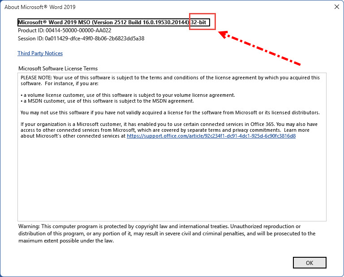
Task: Open the support.office.com article link
Action: pos(211,136)
